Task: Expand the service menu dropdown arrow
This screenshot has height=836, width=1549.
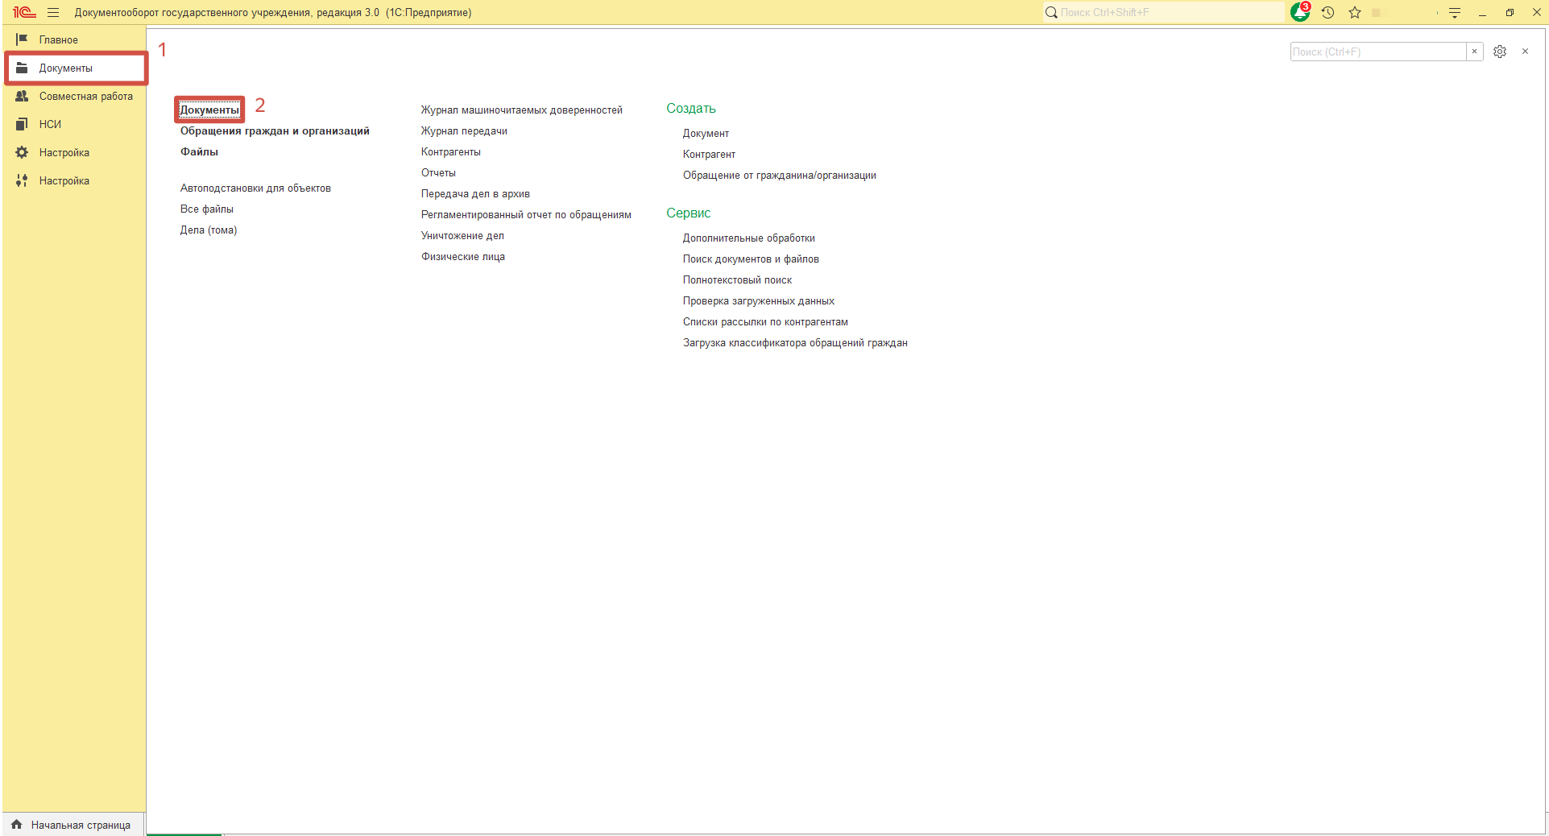Action: coord(1455,12)
